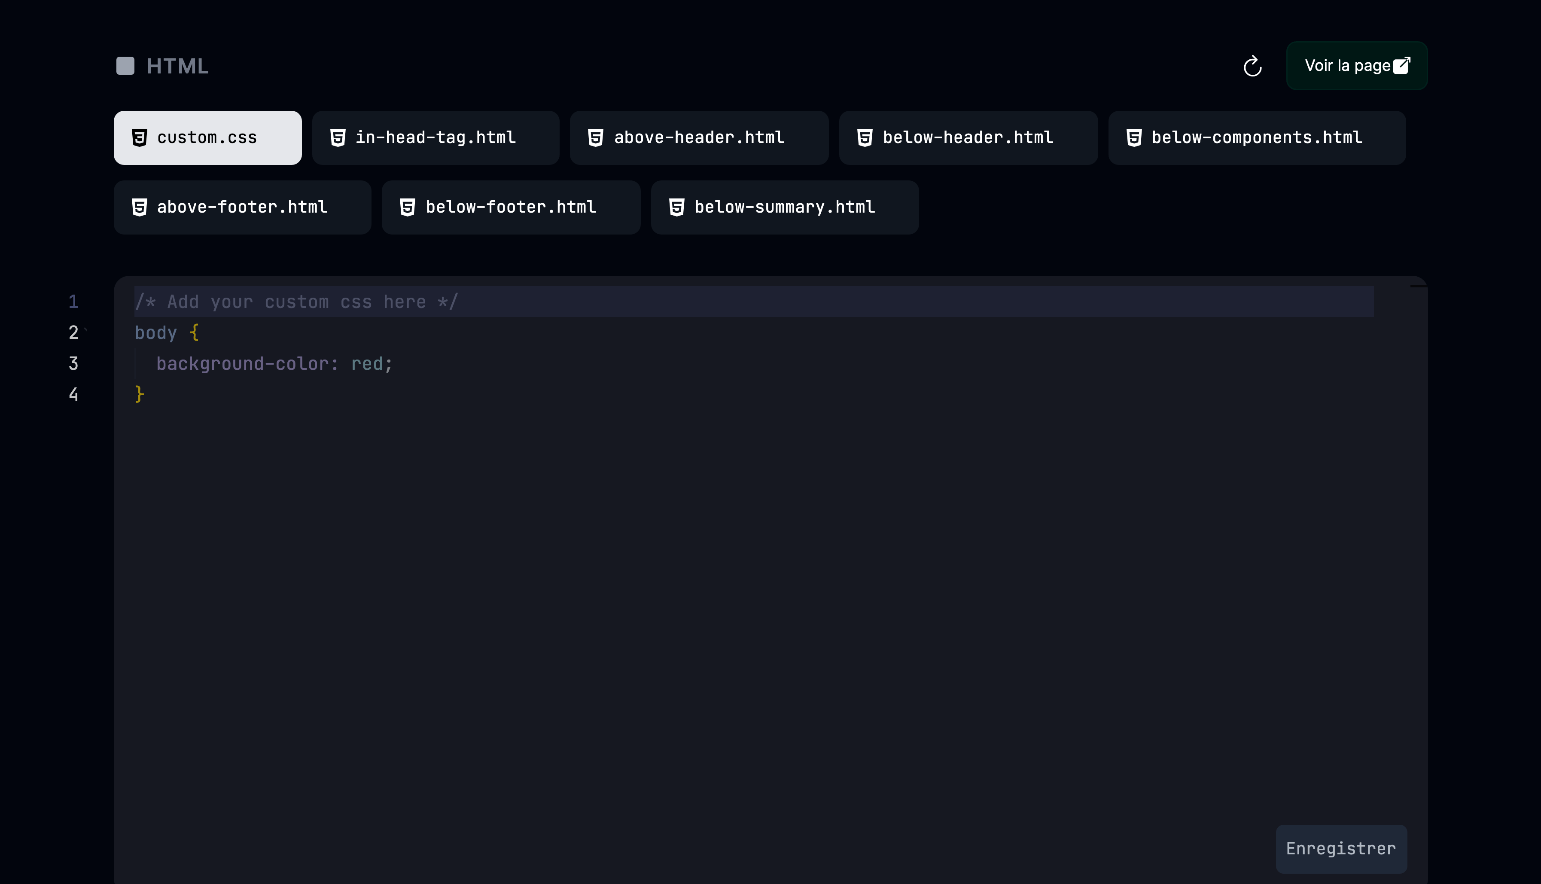This screenshot has height=884, width=1541.
Task: Click the refresh circular arrow icon
Action: coord(1252,66)
